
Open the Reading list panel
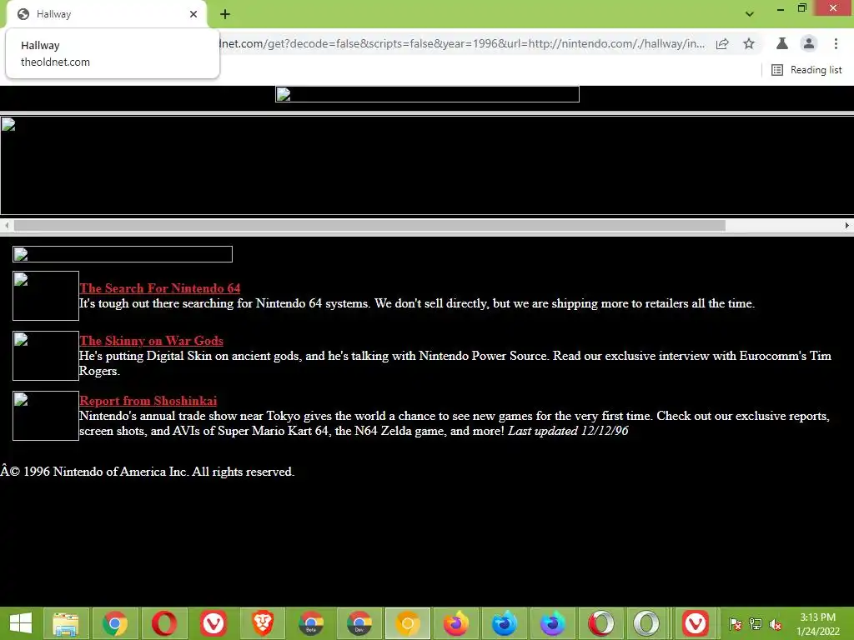coord(806,70)
